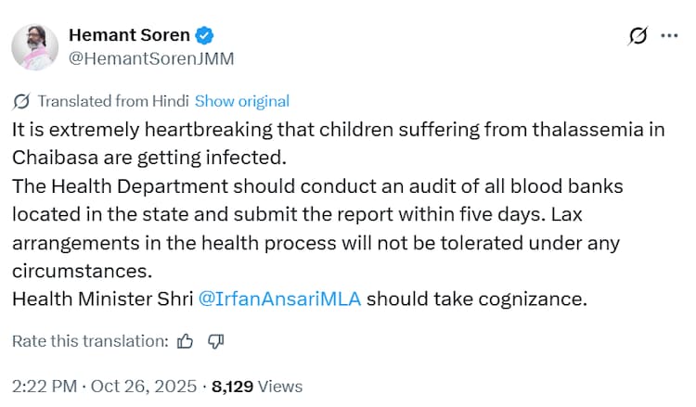Click the blue verified badge
The height and width of the screenshot is (407, 696).
point(205,36)
